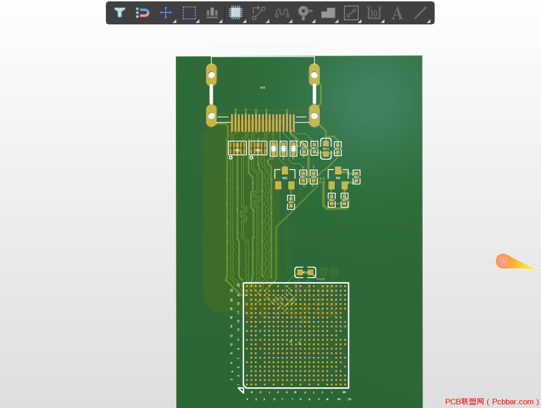Image resolution: width=541 pixels, height=408 pixels.
Task: Choose the Place Via tool
Action: [305, 13]
